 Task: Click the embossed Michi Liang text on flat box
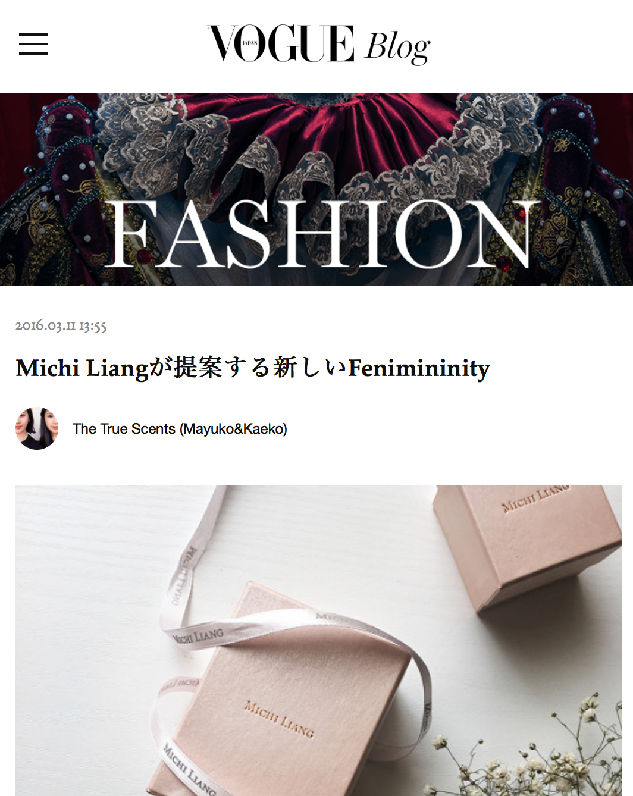tap(279, 719)
